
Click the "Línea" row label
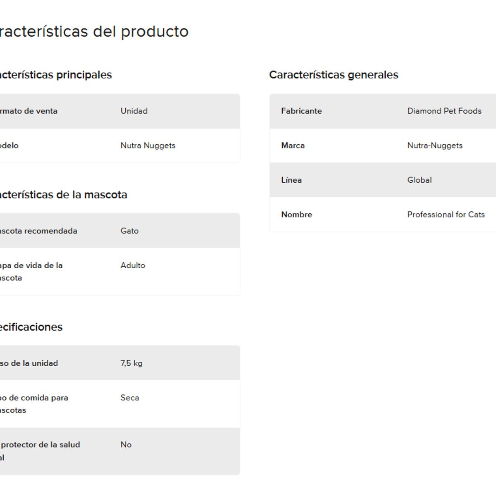[x=291, y=180]
